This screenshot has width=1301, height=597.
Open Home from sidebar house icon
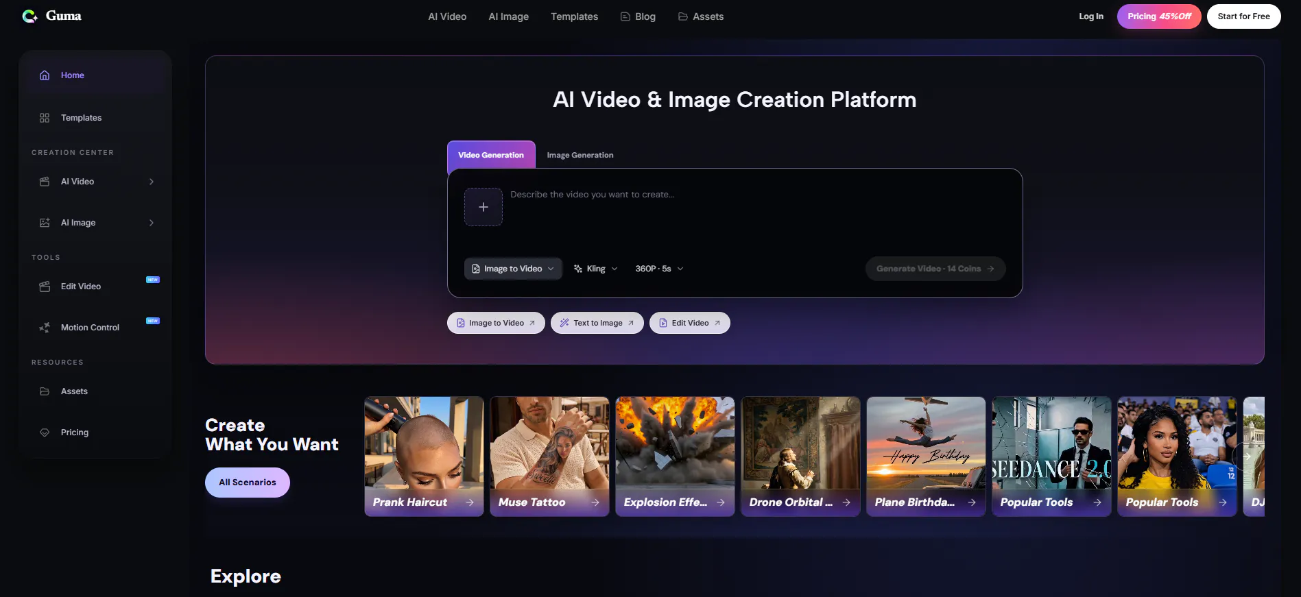pos(45,75)
